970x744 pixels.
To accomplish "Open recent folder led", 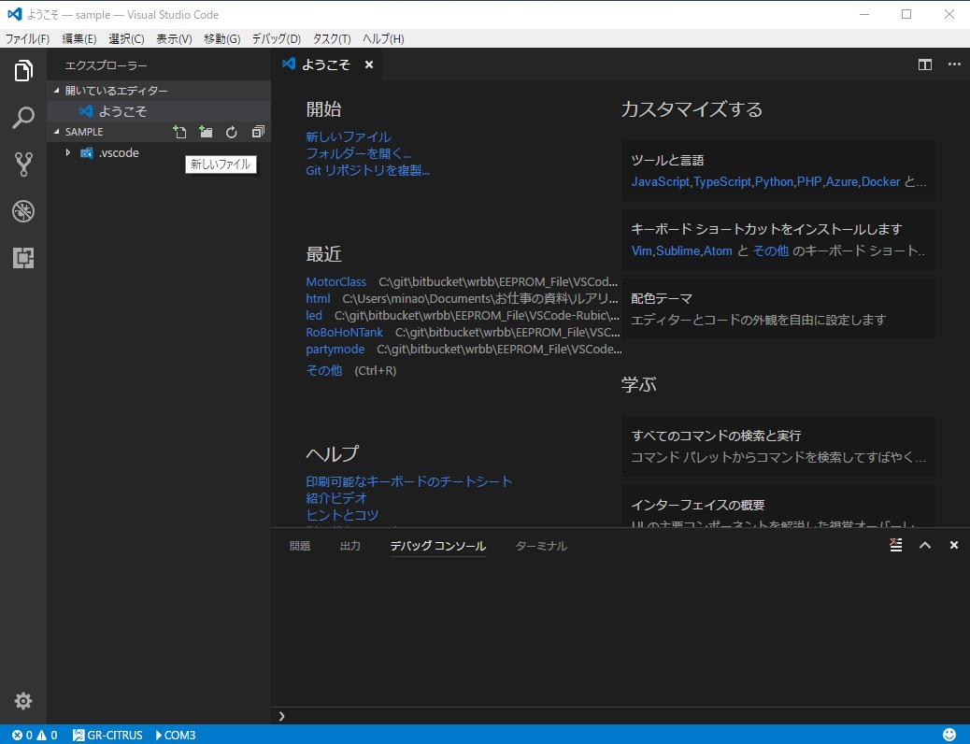I will pos(314,315).
